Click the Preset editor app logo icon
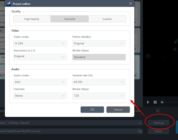This screenshot has width=178, height=140. pyautogui.click(x=9, y=4)
